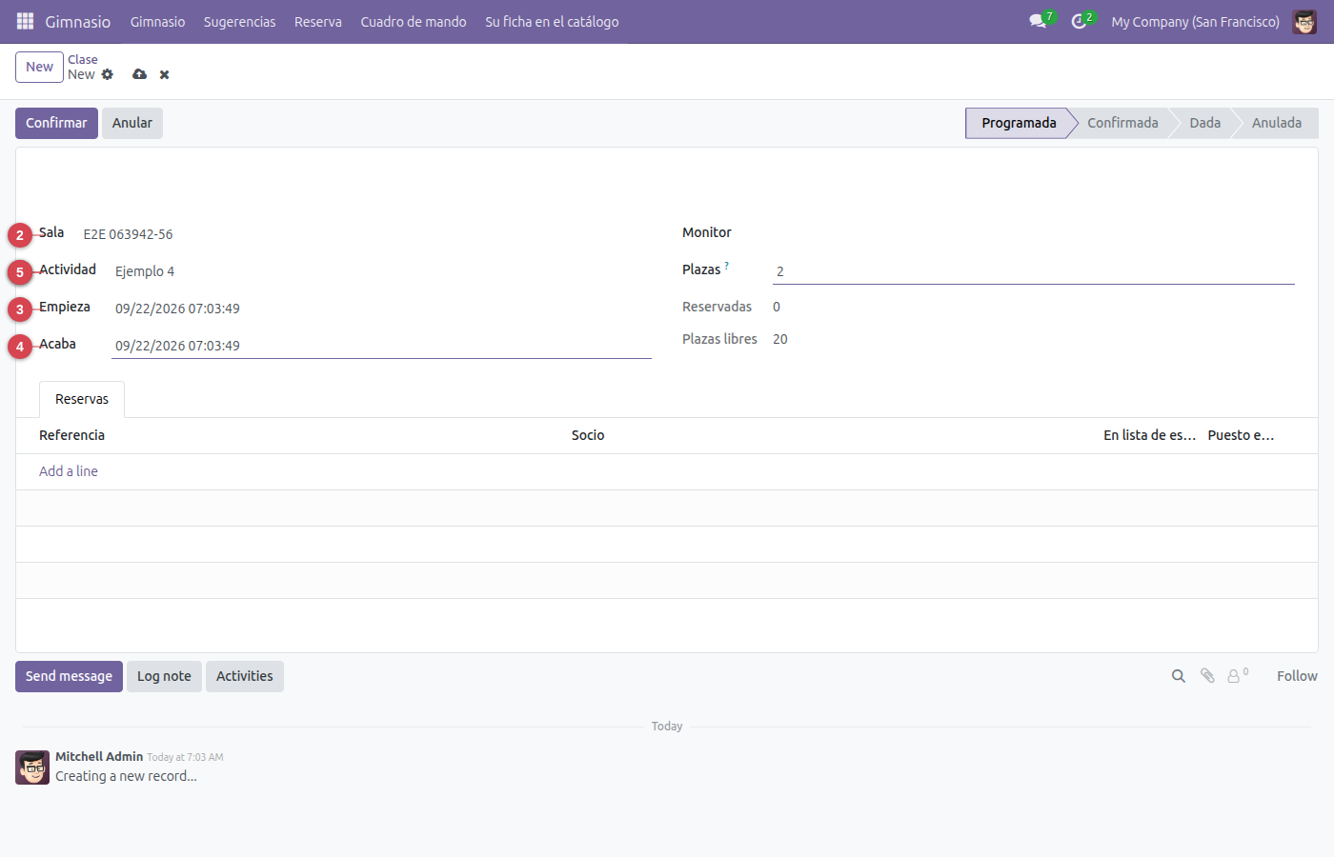Viewport: 1334px width, 857px height.
Task: Confirm the class with Confirmar
Action: [x=56, y=123]
